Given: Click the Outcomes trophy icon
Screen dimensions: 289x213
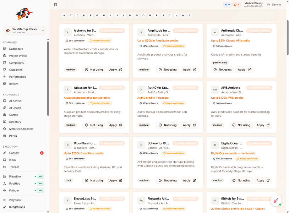Looking at the screenshot, I should 5,70.
